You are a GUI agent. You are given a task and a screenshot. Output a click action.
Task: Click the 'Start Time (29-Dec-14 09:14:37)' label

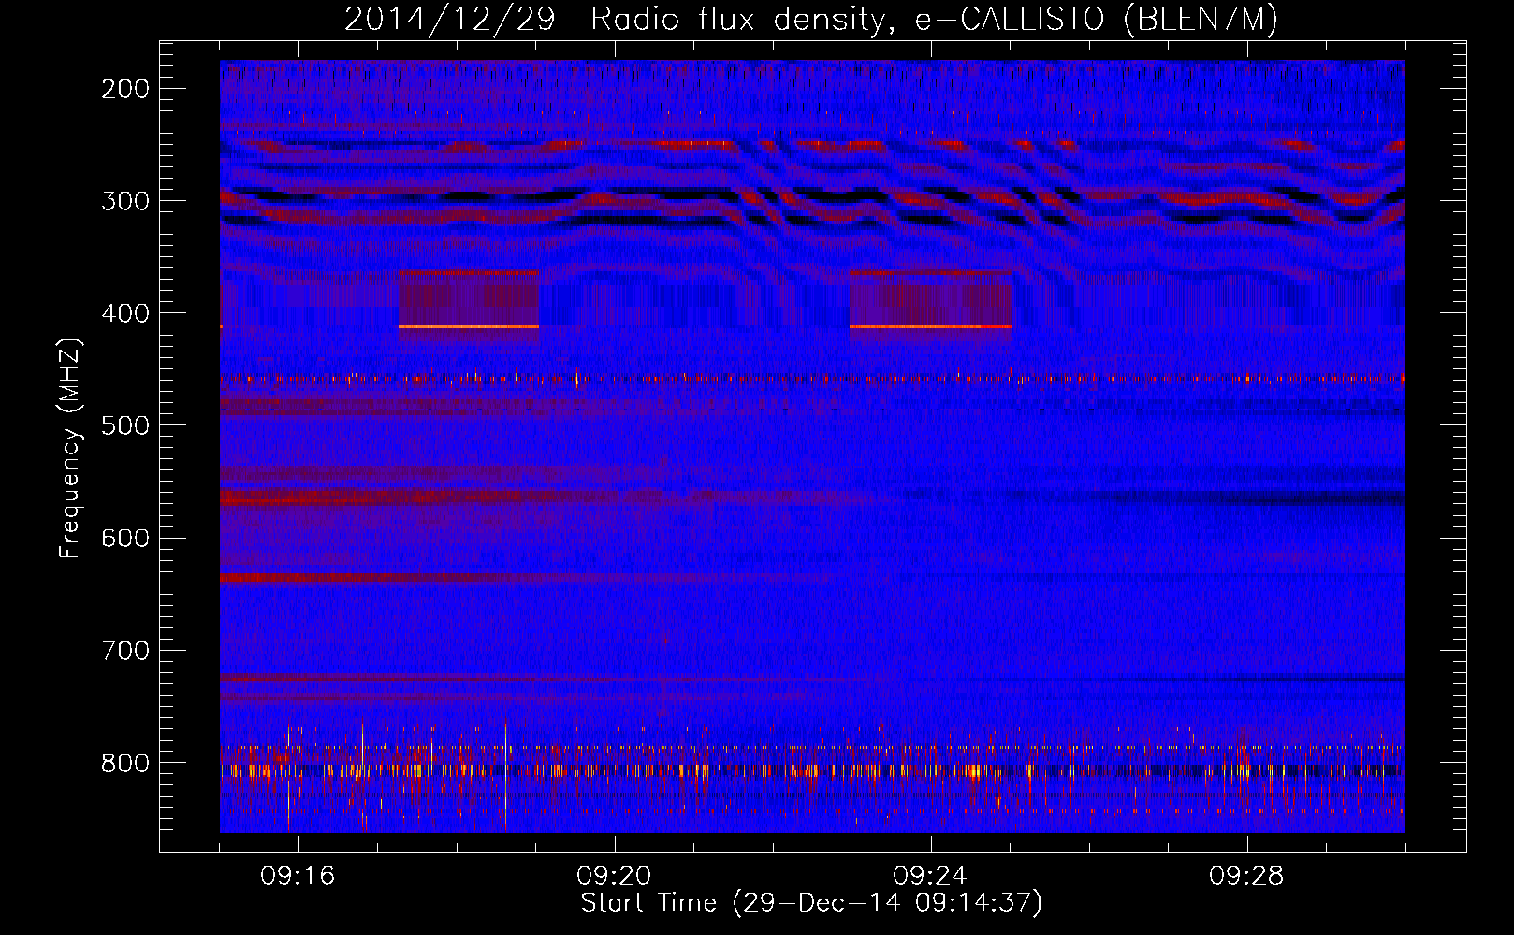click(811, 903)
